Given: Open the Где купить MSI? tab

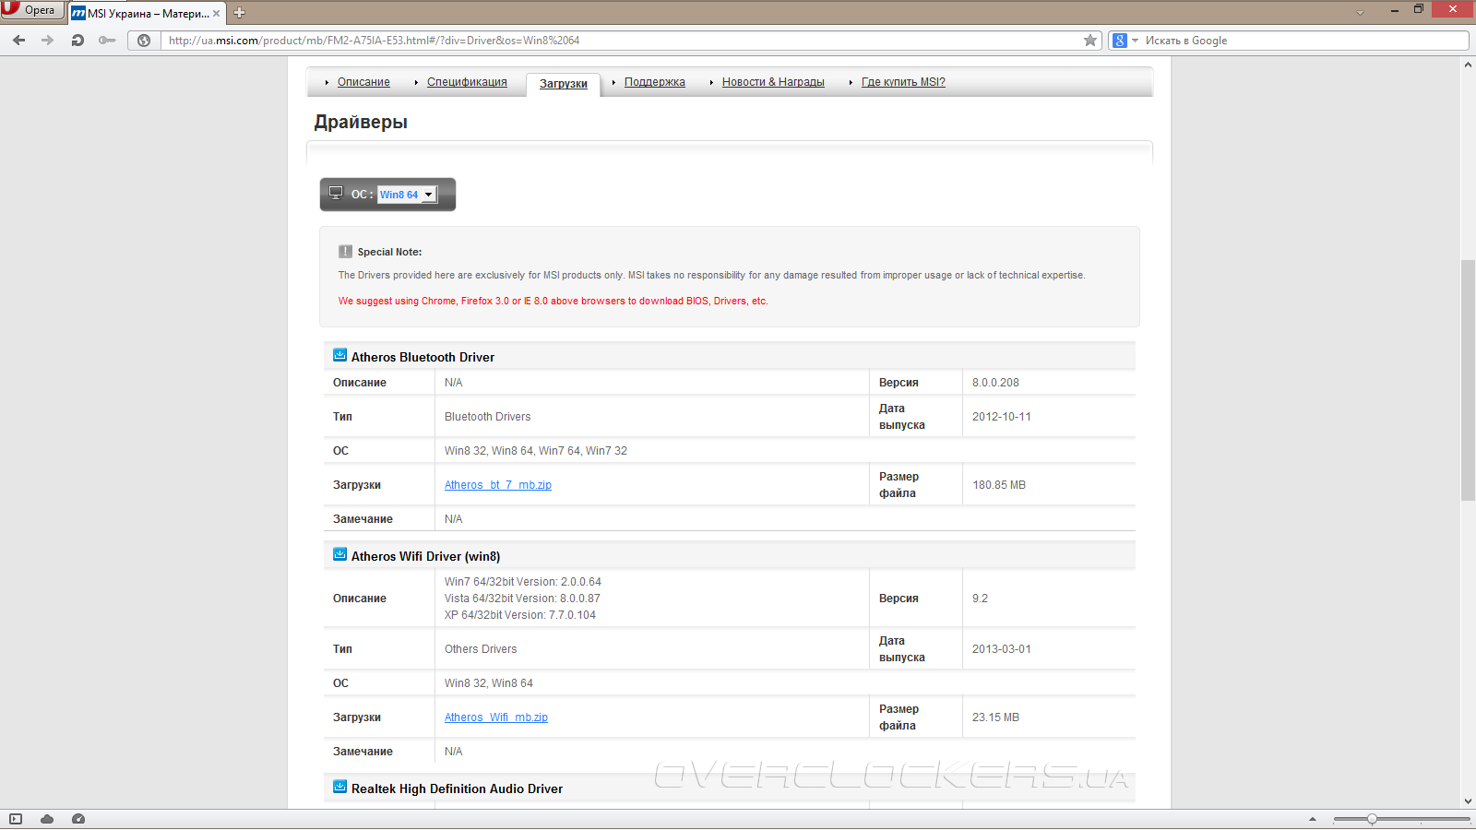Looking at the screenshot, I should (903, 82).
